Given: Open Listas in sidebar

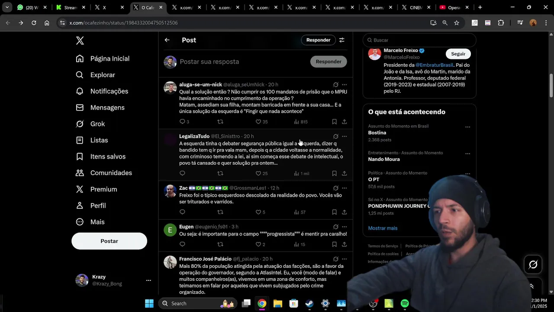Looking at the screenshot, I should coord(92,140).
